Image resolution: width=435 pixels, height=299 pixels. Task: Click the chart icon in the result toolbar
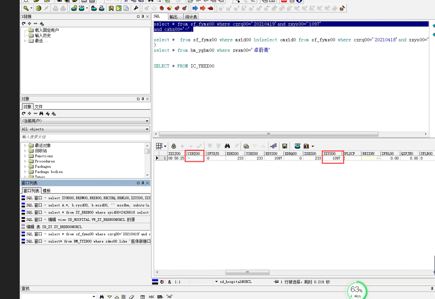point(306,146)
